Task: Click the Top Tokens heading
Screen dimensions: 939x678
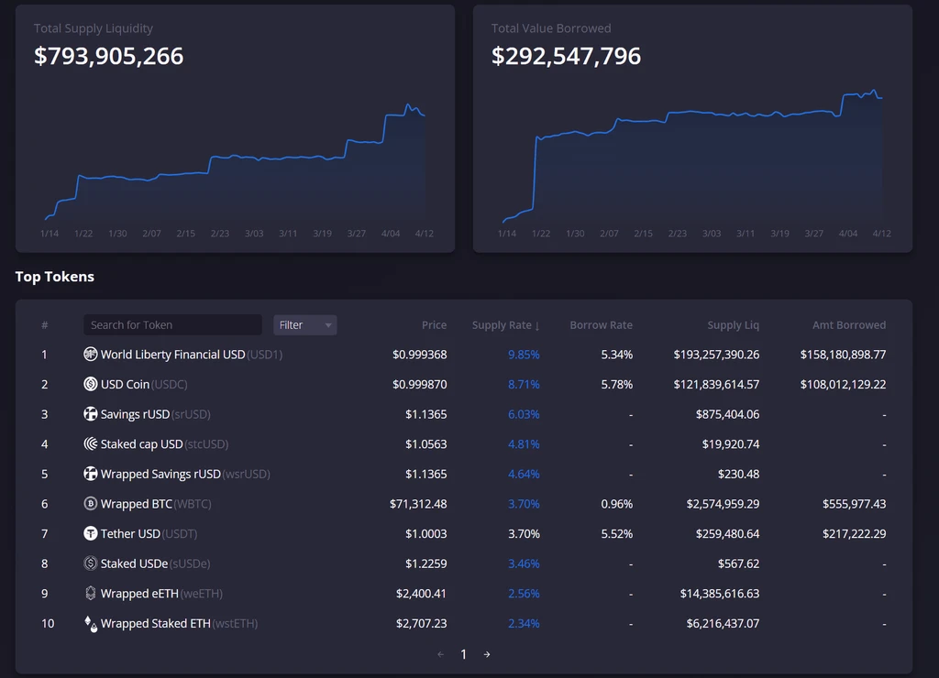Action: point(54,277)
